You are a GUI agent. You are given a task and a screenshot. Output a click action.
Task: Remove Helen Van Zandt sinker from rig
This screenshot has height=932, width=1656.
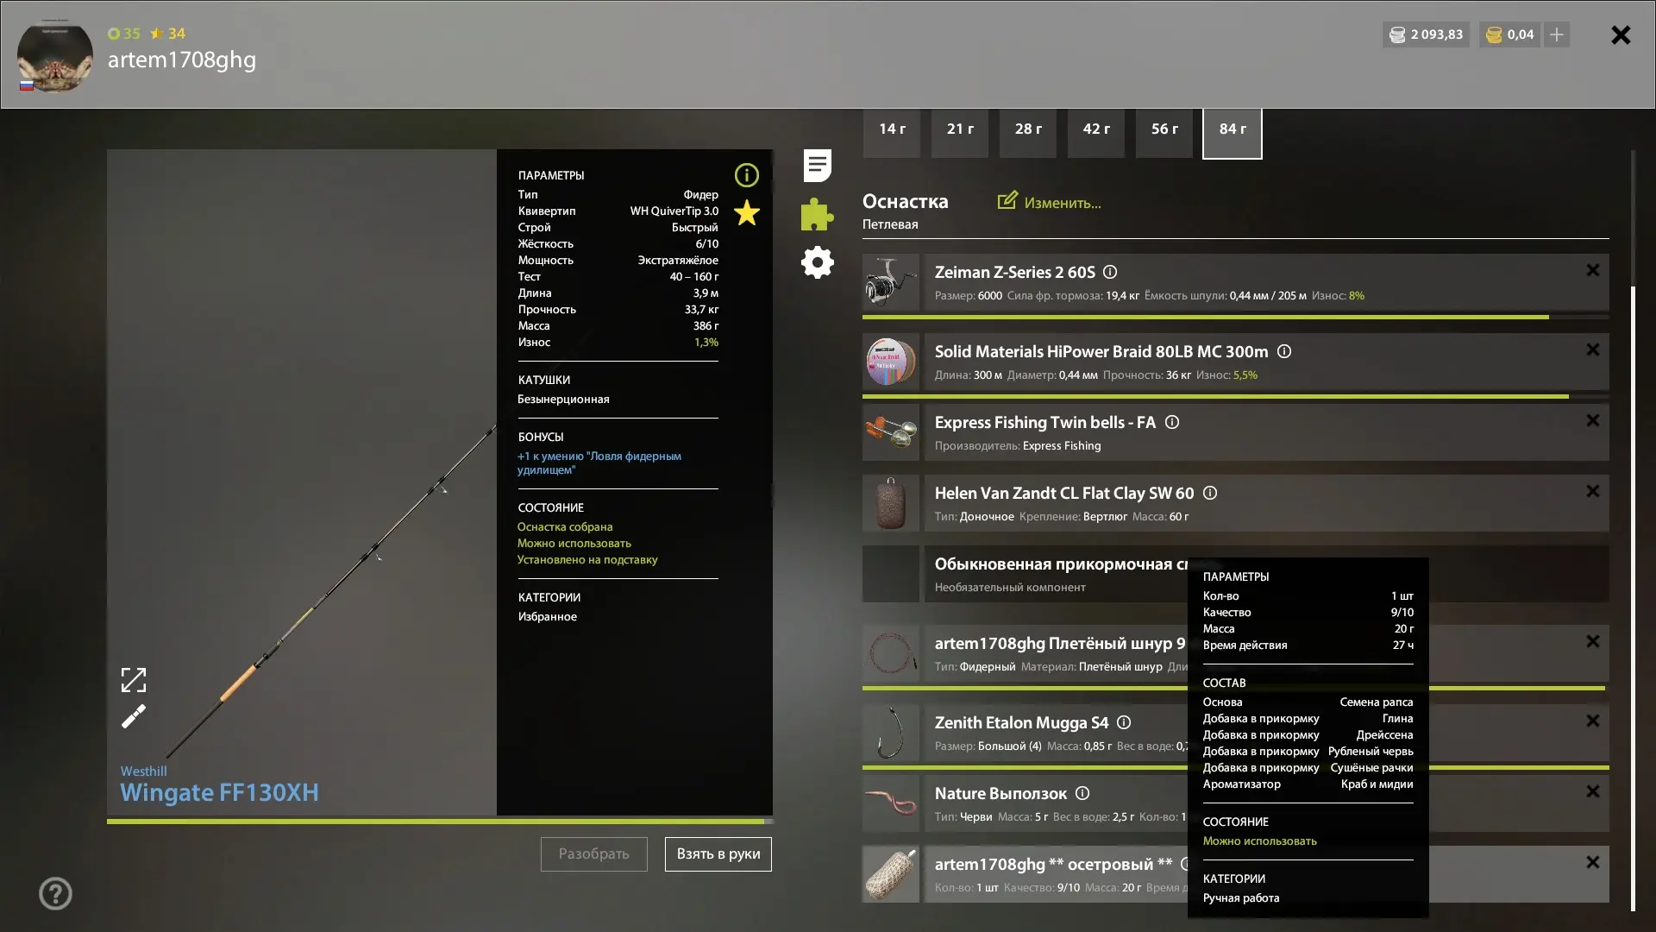pyautogui.click(x=1592, y=491)
